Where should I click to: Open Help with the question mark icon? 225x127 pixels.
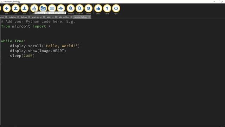coord(107,8)
